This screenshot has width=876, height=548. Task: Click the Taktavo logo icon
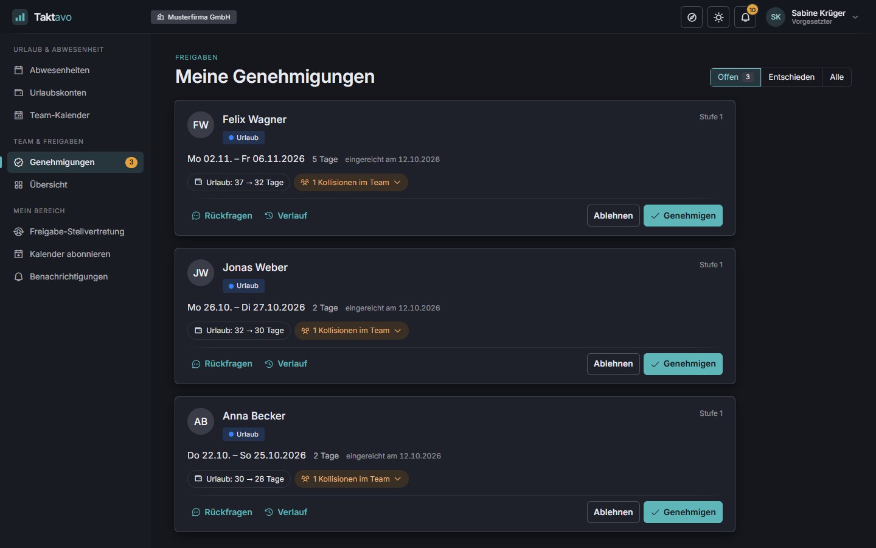tap(20, 17)
